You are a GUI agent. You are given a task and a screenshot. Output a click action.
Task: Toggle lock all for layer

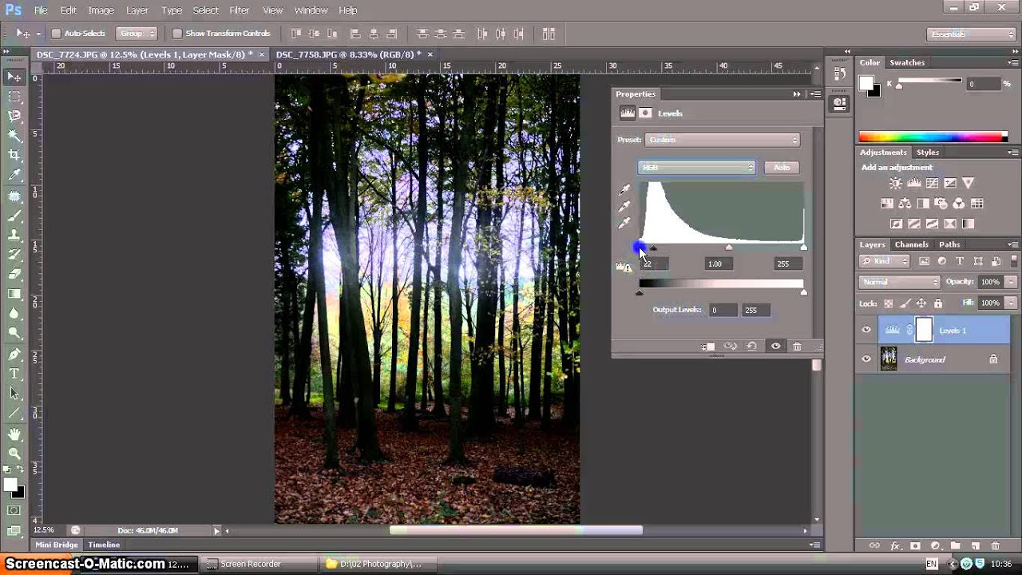pos(938,303)
